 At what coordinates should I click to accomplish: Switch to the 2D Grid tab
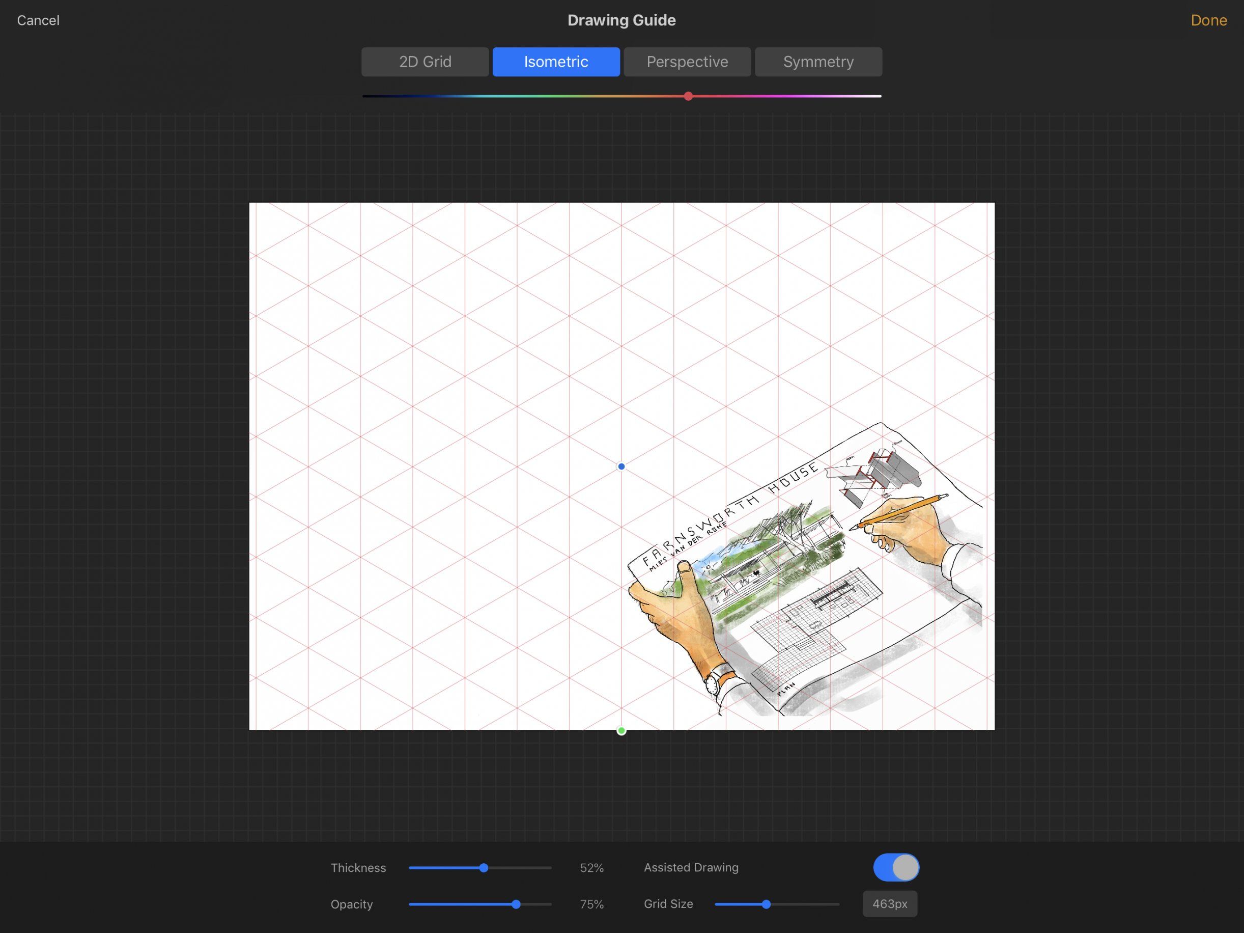click(x=425, y=62)
